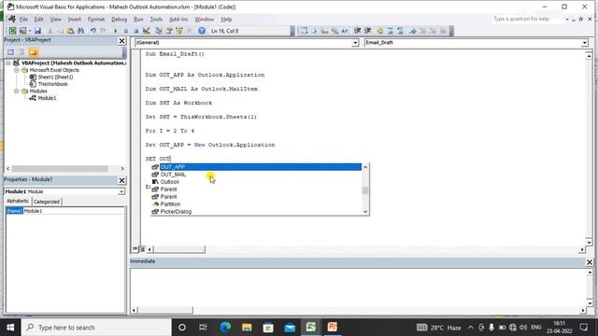
Task: Open dropdown arrow beside Insert UserForm icon
Action: point(30,31)
